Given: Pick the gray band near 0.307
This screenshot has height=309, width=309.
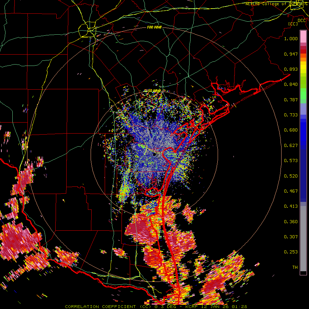Looking at the screenshot, I should (x=303, y=239).
